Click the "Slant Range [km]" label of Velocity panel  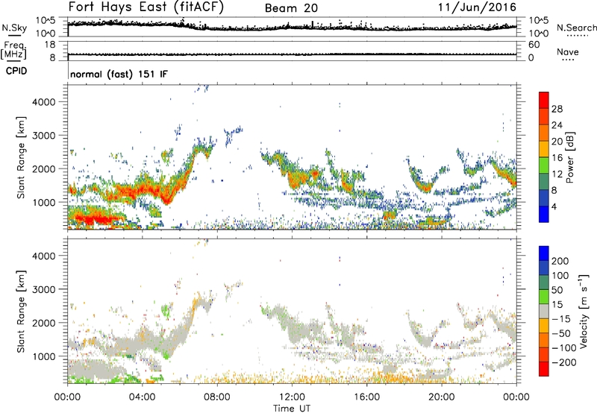[x=21, y=312]
